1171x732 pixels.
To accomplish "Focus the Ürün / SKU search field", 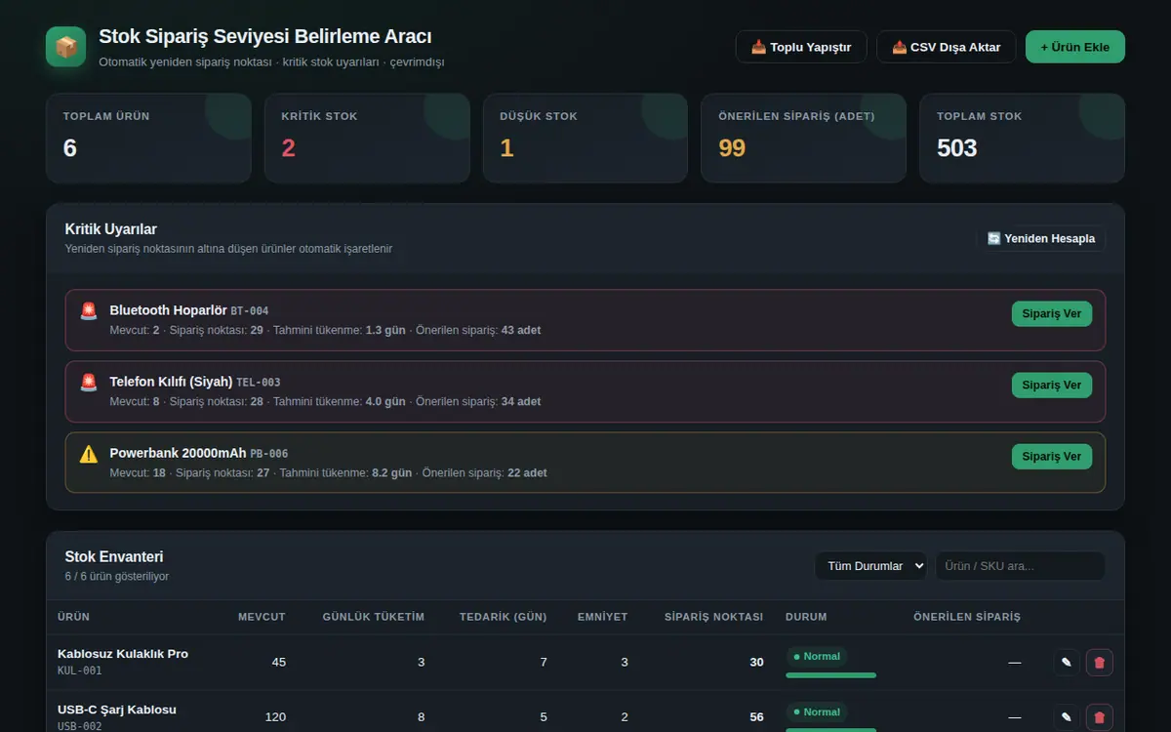I will [1020, 566].
